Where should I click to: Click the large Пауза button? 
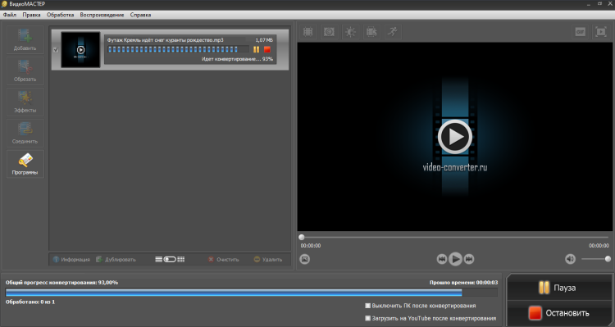(x=560, y=288)
